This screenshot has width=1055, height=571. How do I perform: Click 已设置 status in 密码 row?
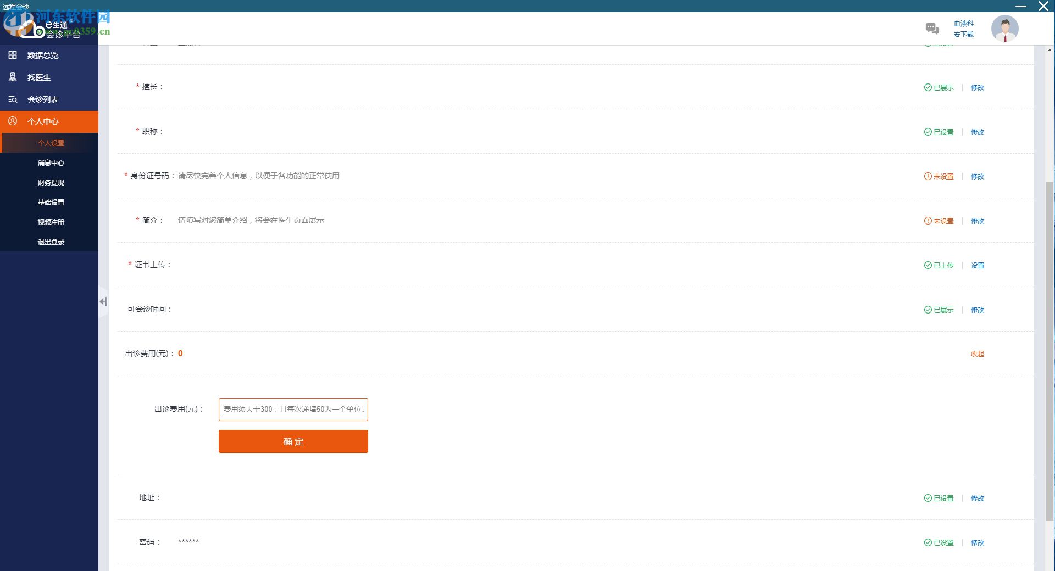coord(939,542)
